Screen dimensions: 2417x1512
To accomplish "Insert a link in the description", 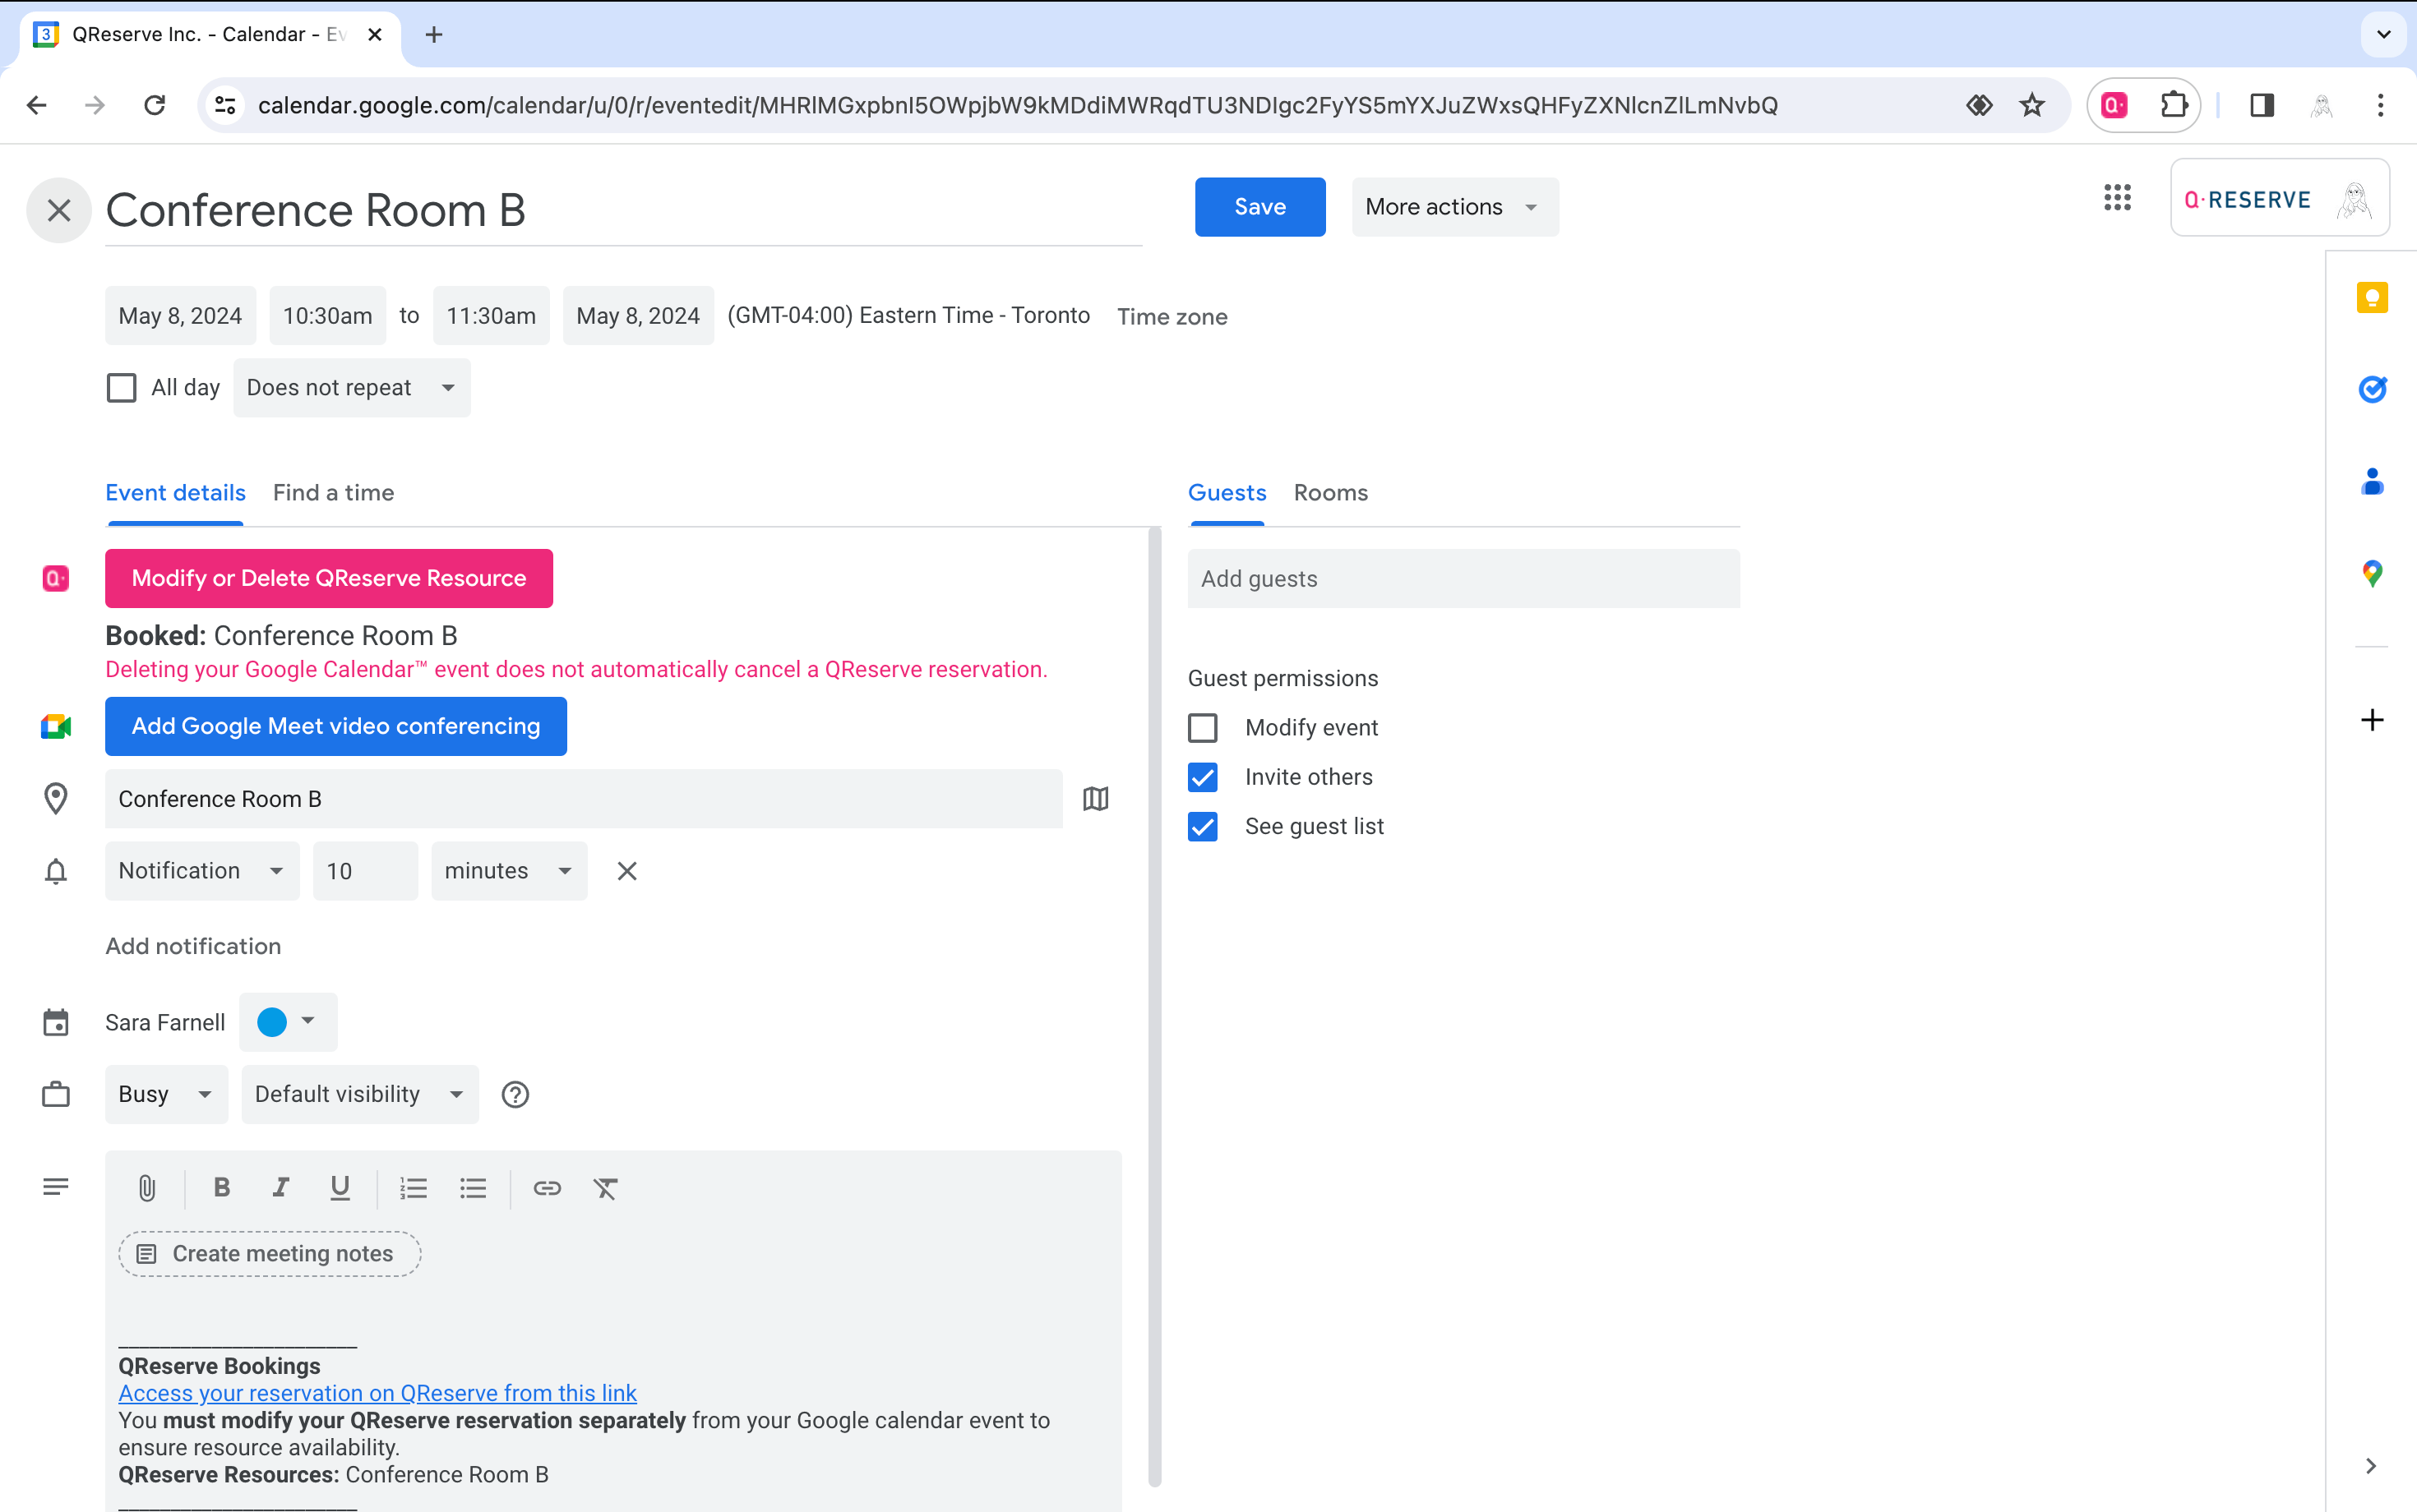I will (x=546, y=1188).
